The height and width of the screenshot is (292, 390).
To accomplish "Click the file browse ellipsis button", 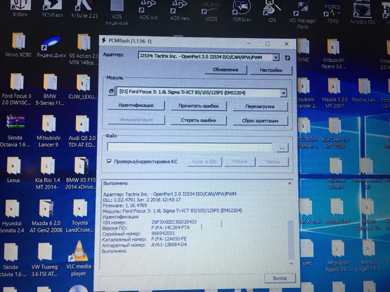I will coord(282,148).
